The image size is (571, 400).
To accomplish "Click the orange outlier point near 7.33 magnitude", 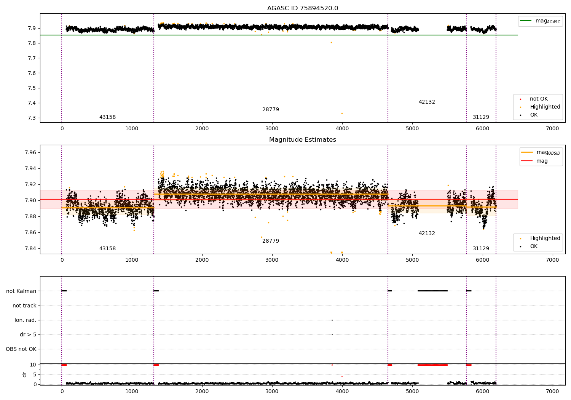I will click(x=342, y=113).
